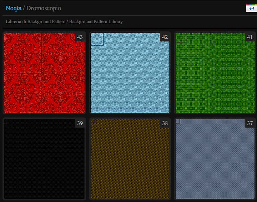Click the number badge 43
The width and height of the screenshot is (257, 202).
(80, 37)
